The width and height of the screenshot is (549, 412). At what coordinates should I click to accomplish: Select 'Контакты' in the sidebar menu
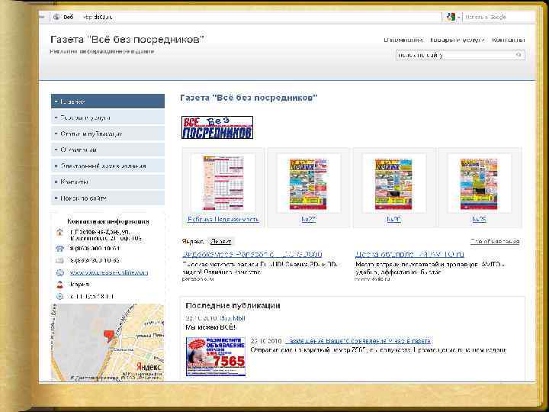[x=108, y=182]
